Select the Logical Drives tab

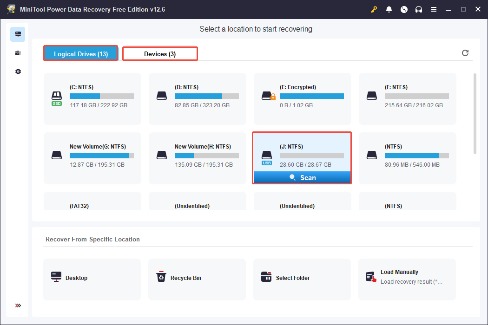tap(80, 53)
